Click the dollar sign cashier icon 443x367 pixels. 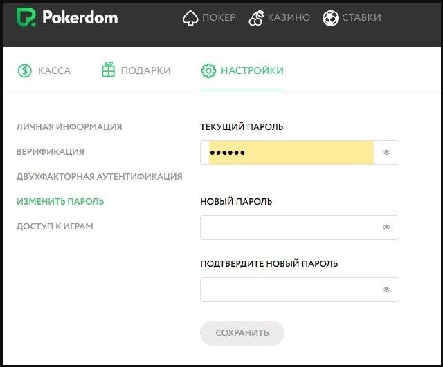click(25, 70)
